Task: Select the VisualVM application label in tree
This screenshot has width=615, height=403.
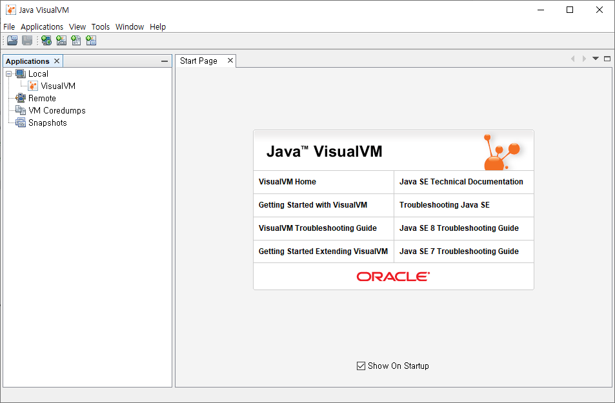Action: click(58, 86)
